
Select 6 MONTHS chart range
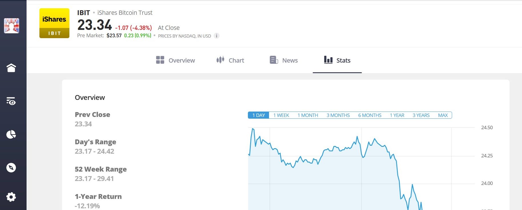(370, 115)
